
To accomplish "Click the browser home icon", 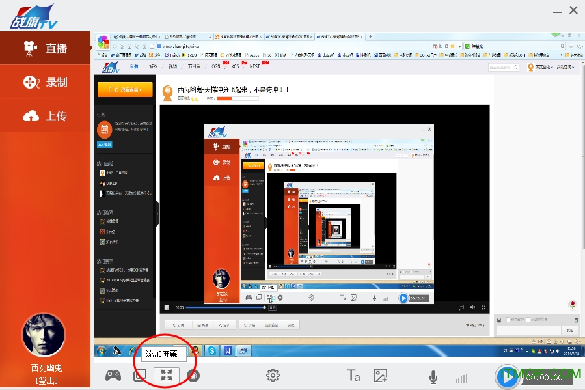I will pyautogui.click(x=129, y=46).
